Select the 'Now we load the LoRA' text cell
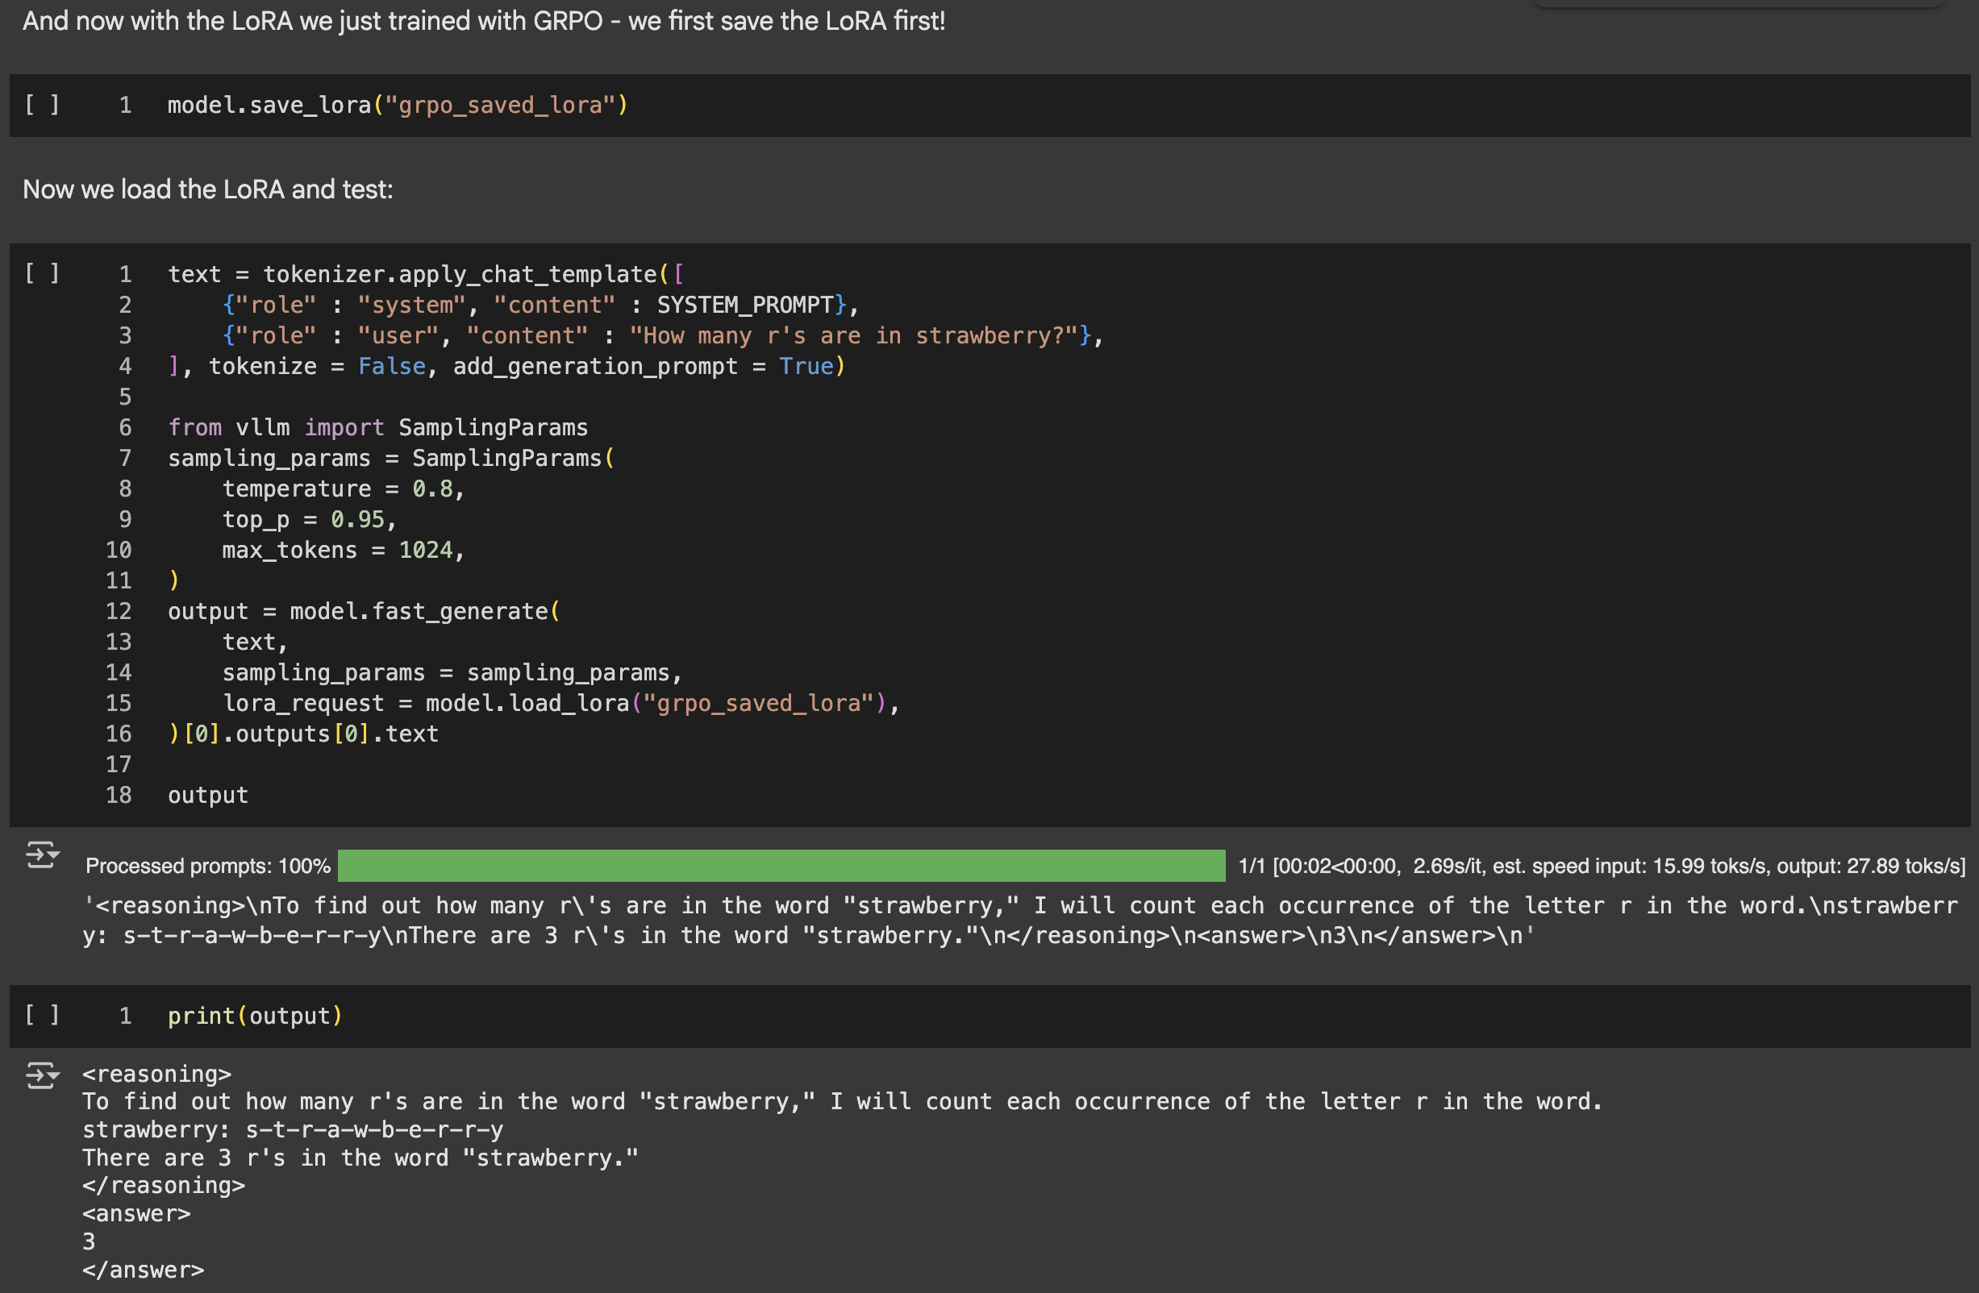 click(x=208, y=189)
